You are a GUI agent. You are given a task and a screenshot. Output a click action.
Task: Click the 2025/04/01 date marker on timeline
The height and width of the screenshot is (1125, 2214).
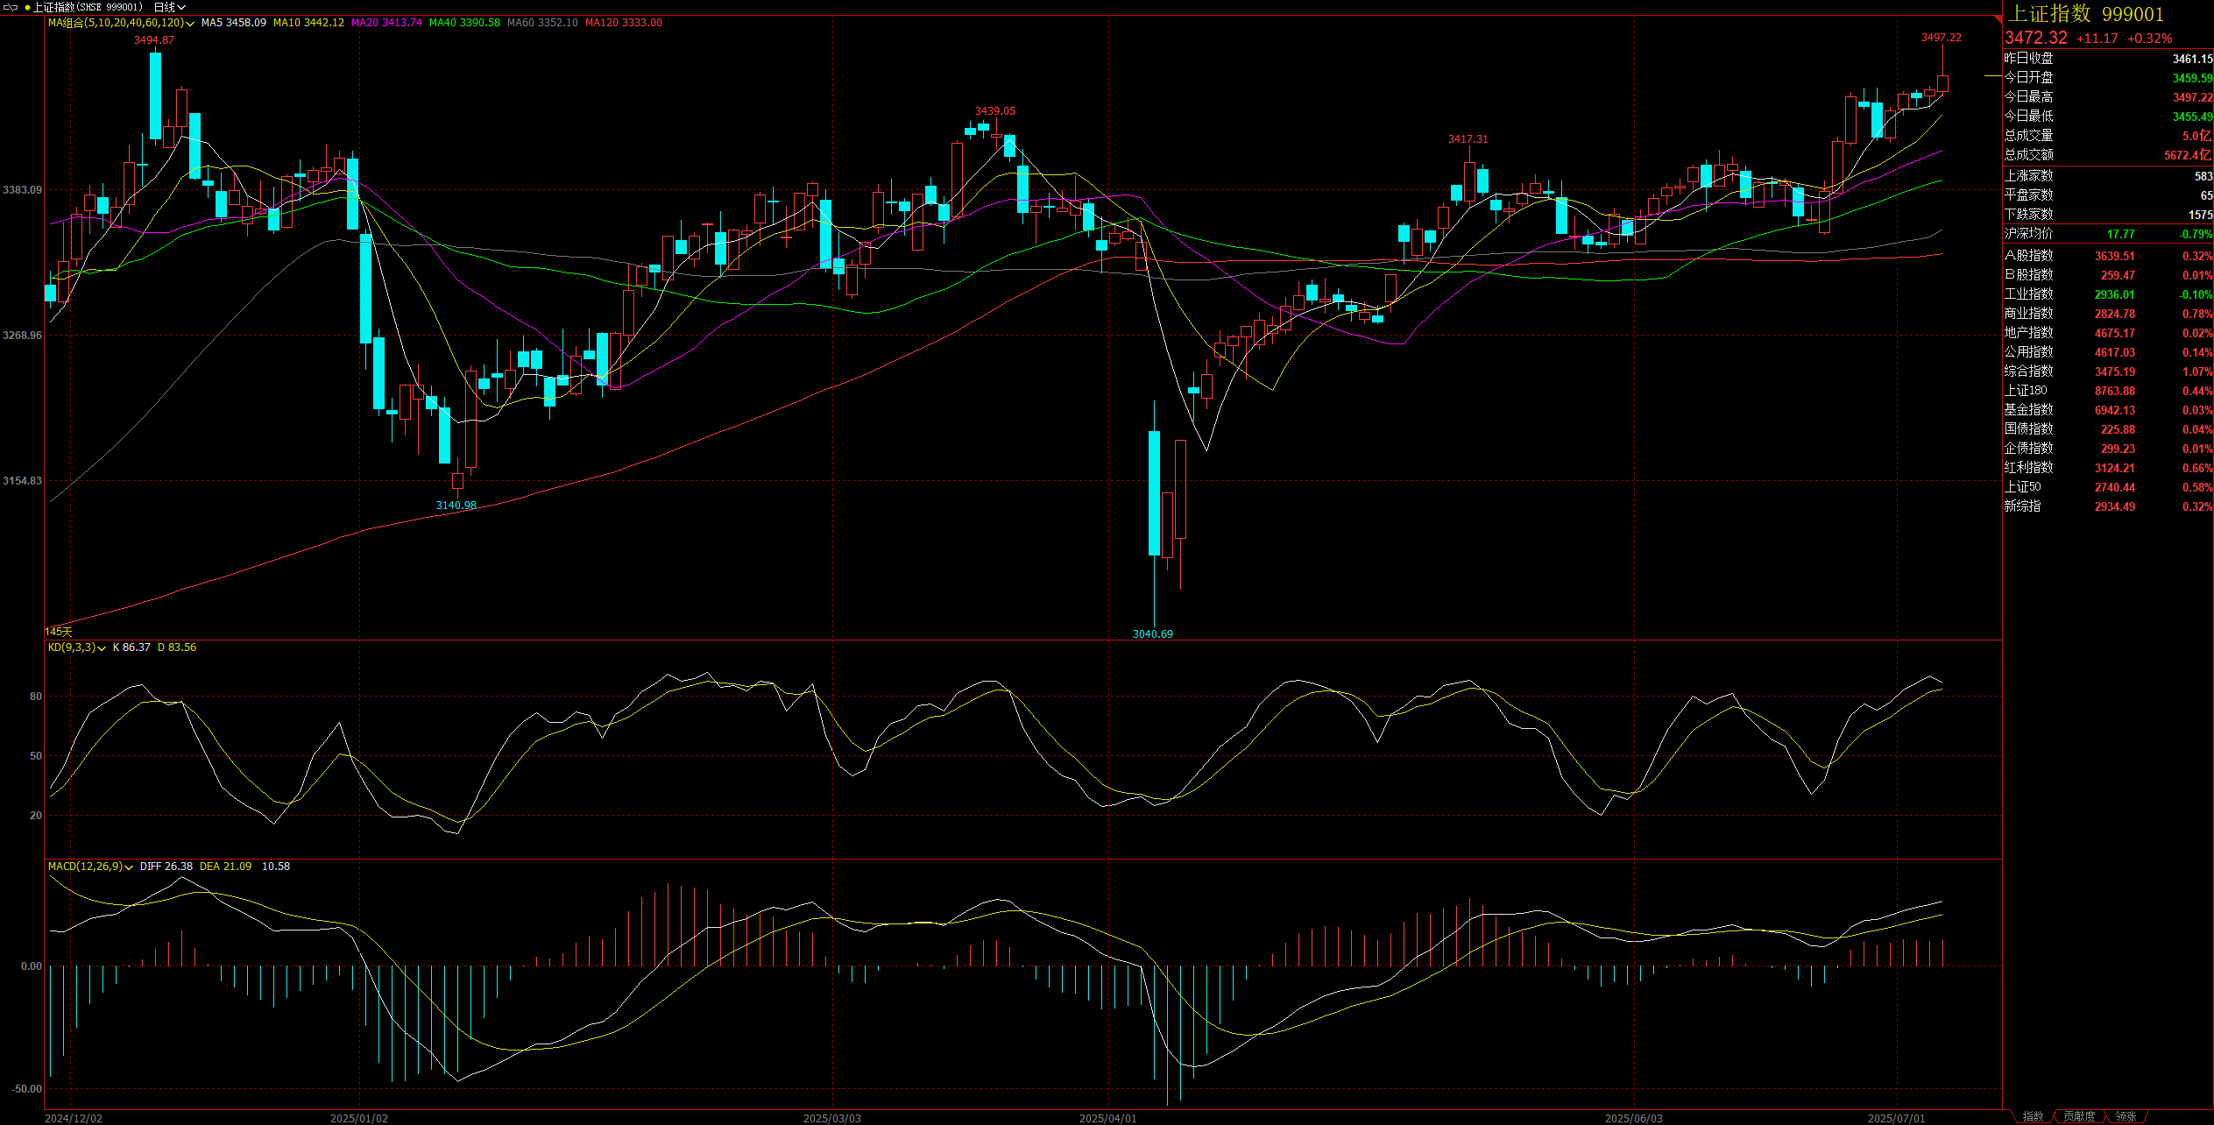[x=1107, y=1119]
